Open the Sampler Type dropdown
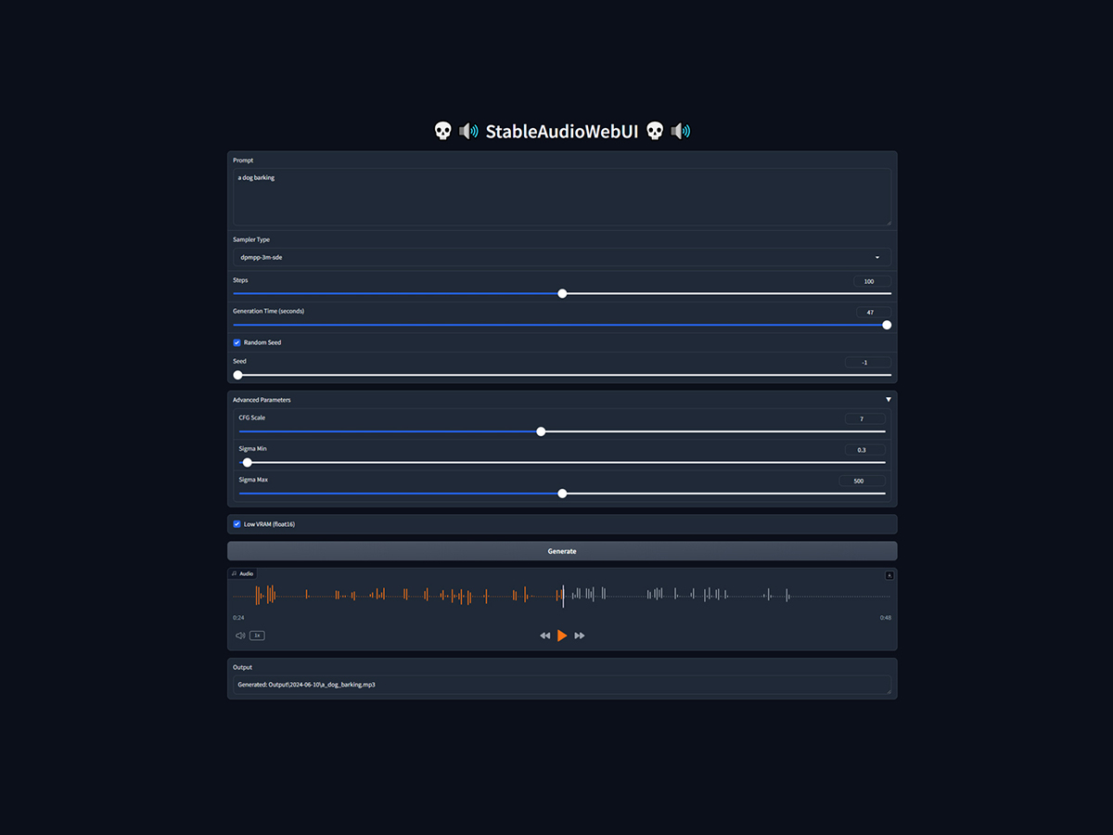The image size is (1113, 835). coord(877,257)
